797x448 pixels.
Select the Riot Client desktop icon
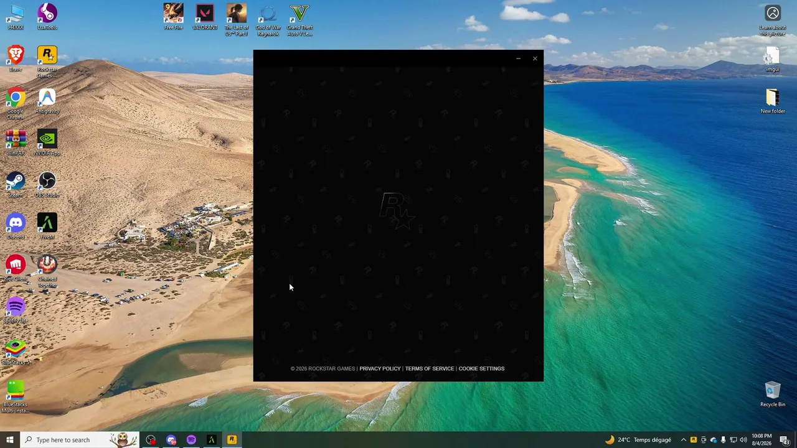pos(16,268)
